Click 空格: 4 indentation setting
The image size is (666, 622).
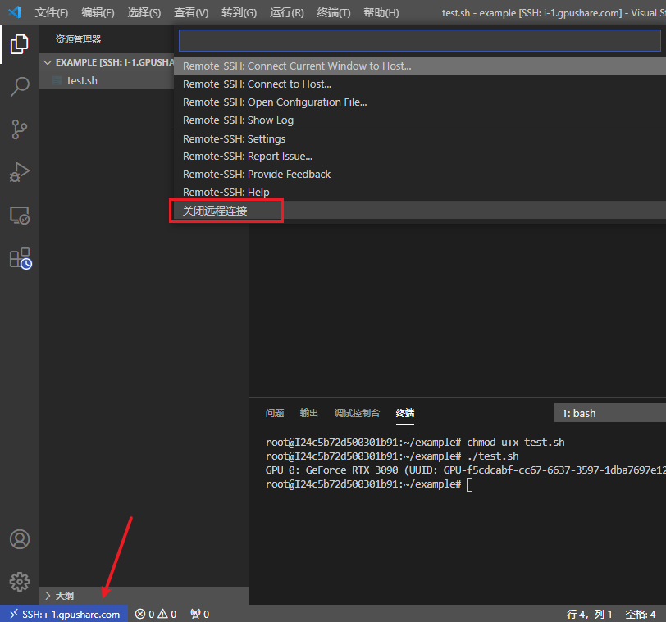pos(641,614)
